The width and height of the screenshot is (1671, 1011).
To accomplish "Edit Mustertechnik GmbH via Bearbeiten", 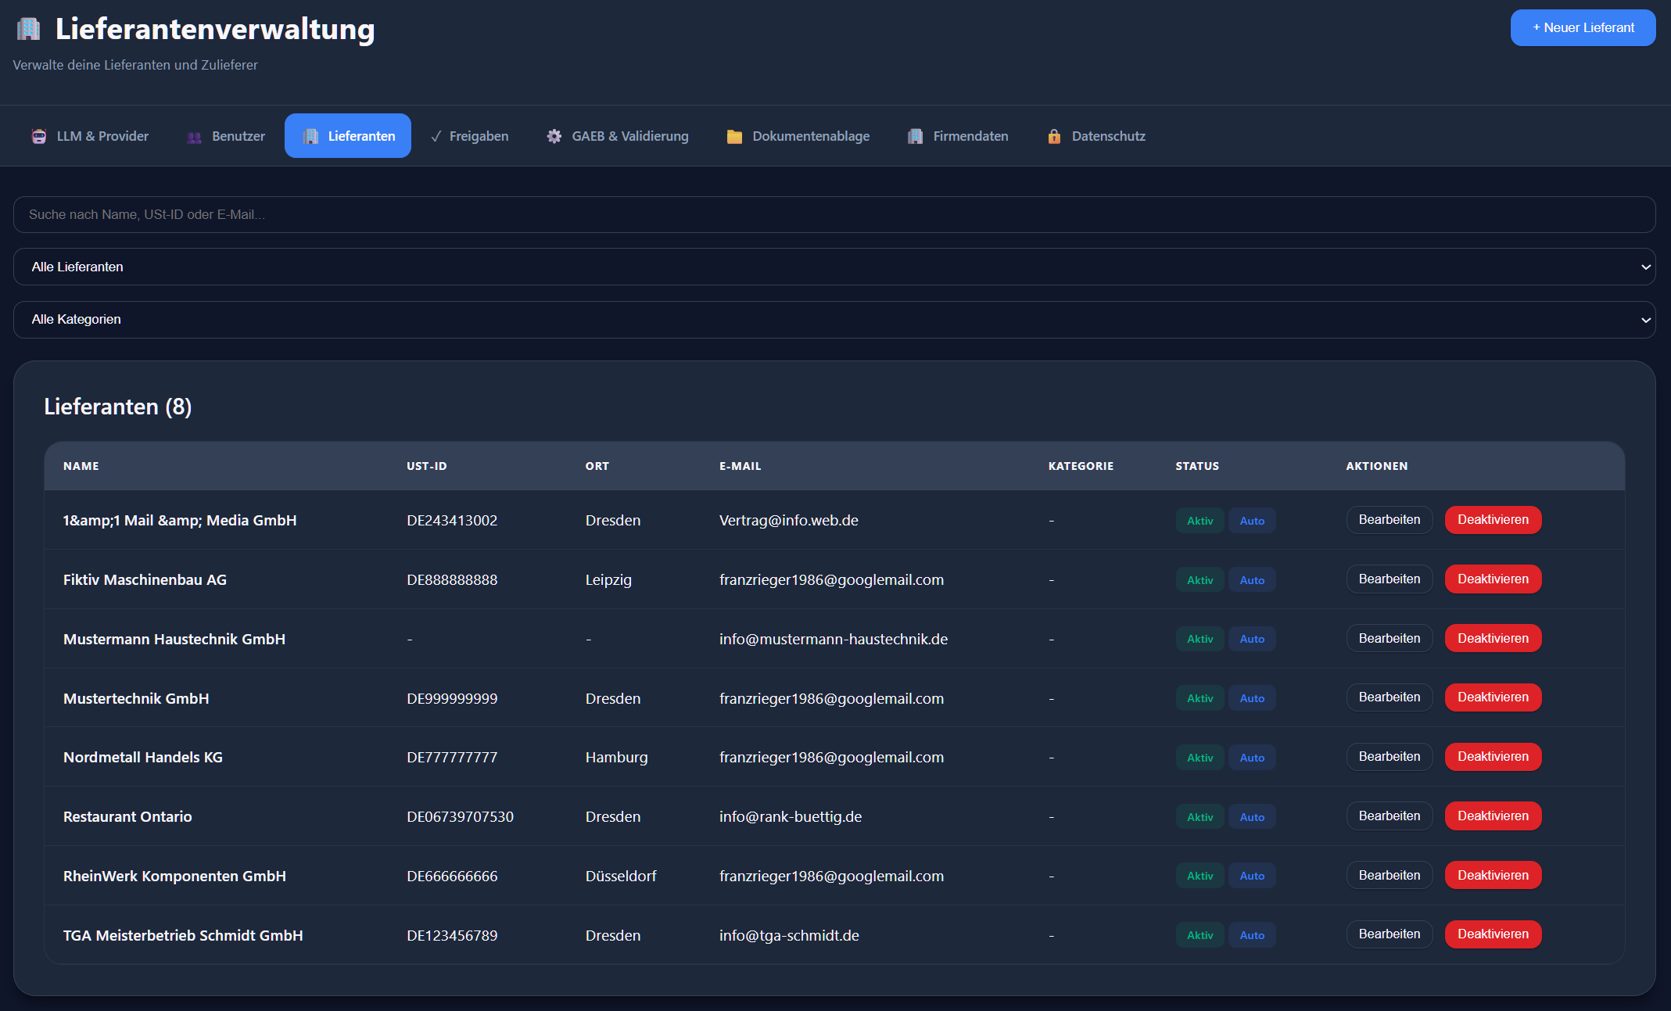I will [x=1389, y=697].
